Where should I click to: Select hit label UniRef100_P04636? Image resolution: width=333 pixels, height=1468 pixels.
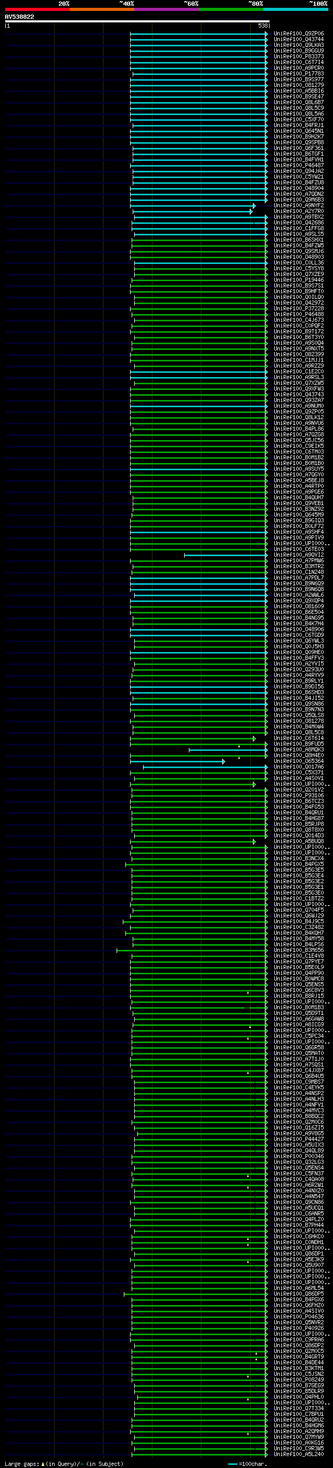click(x=299, y=1317)
